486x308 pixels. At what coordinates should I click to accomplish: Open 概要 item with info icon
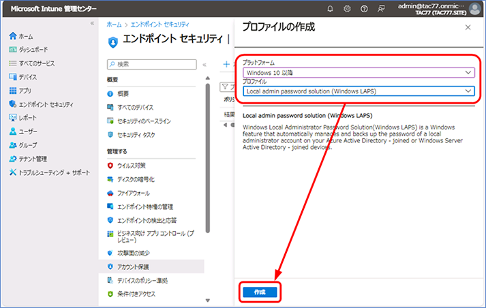[x=118, y=93]
